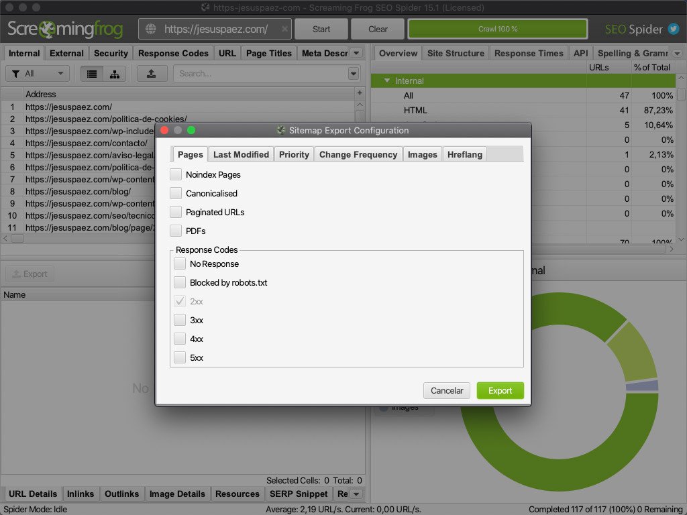Image resolution: width=687 pixels, height=515 pixels.
Task: Click the funnel filter icon
Action: [16, 74]
